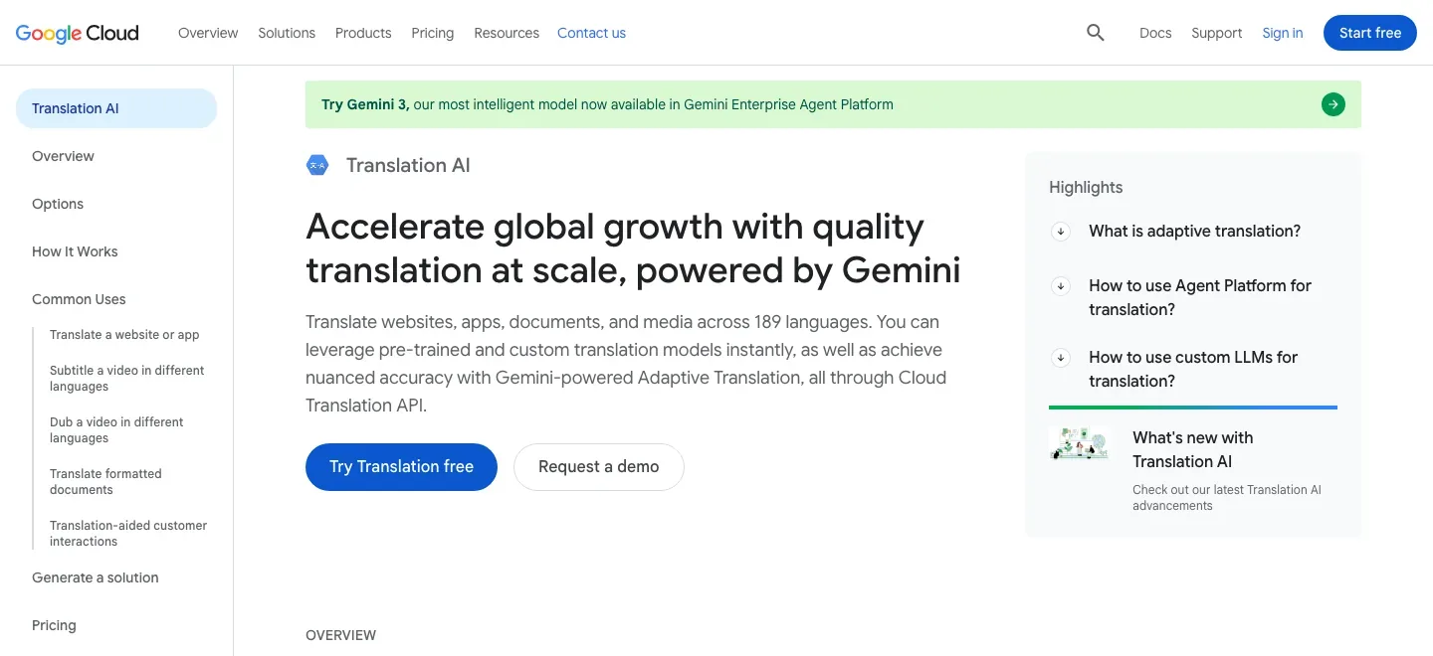
Task: Click the Start free button
Action: tap(1370, 33)
